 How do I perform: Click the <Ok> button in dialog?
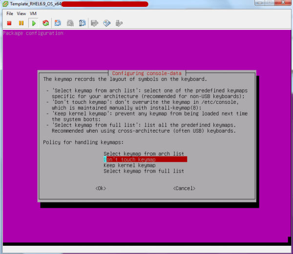pyautogui.click(x=101, y=188)
